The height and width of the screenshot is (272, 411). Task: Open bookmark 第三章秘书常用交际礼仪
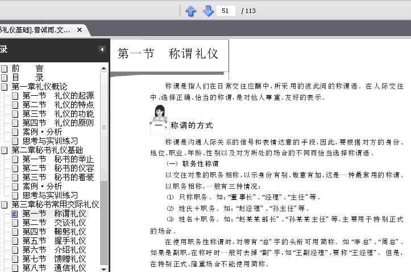tap(55, 205)
